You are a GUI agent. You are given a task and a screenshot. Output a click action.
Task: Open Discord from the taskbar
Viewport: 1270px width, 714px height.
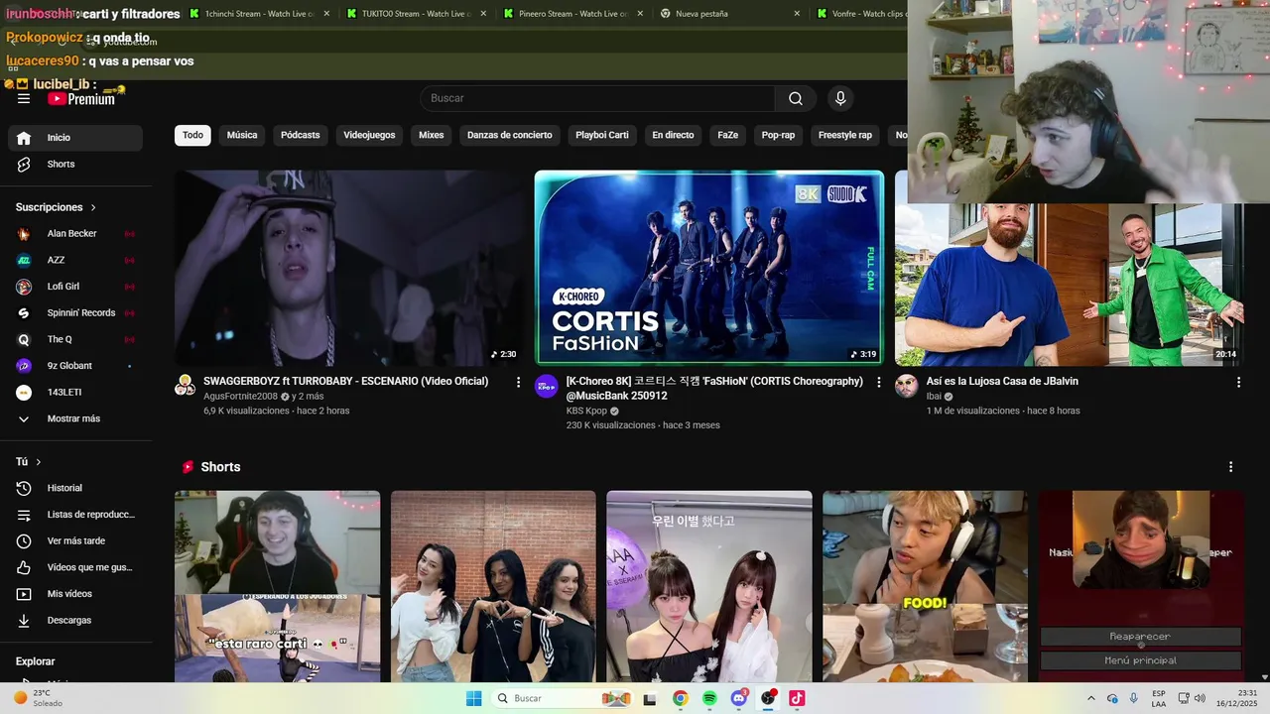pos(739,698)
